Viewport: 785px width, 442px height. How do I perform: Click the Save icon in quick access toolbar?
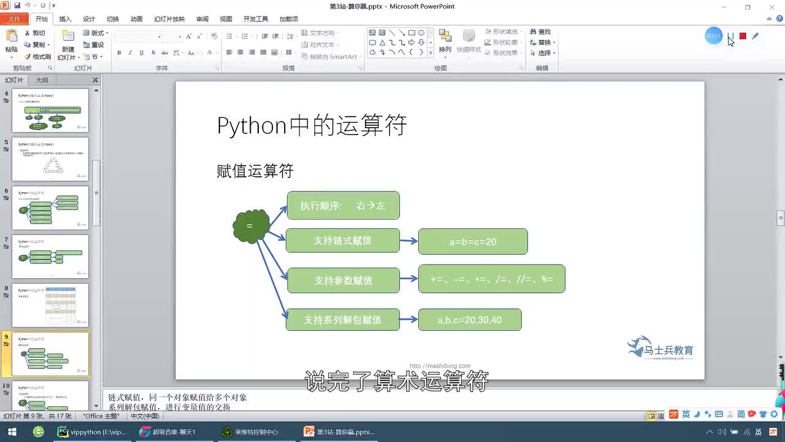click(x=17, y=6)
